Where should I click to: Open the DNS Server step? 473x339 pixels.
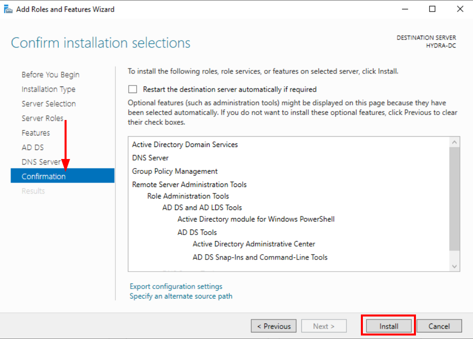pos(41,161)
